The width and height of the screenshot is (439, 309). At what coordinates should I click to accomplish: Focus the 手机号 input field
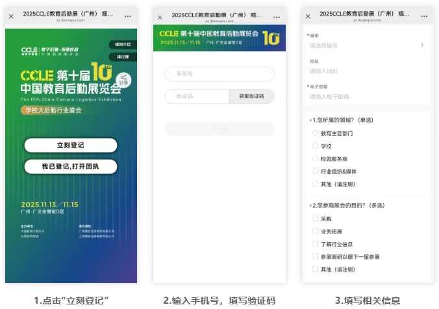pos(219,74)
